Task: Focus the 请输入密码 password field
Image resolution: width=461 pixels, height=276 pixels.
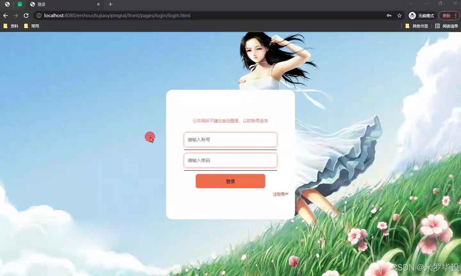Action: 230,160
